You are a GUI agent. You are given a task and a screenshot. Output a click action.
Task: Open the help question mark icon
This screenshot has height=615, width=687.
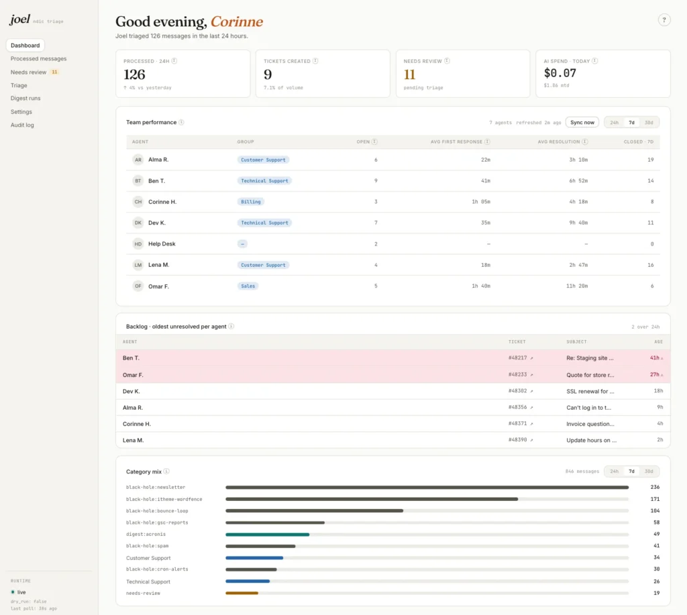tap(664, 20)
